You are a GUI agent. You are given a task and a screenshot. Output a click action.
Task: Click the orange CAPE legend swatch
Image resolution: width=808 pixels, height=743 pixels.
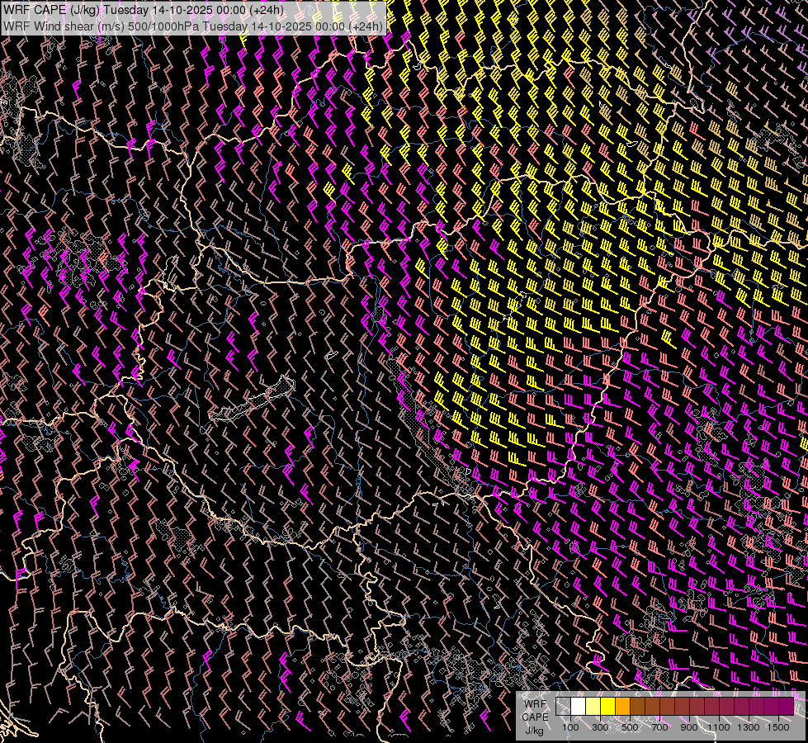[622, 707]
